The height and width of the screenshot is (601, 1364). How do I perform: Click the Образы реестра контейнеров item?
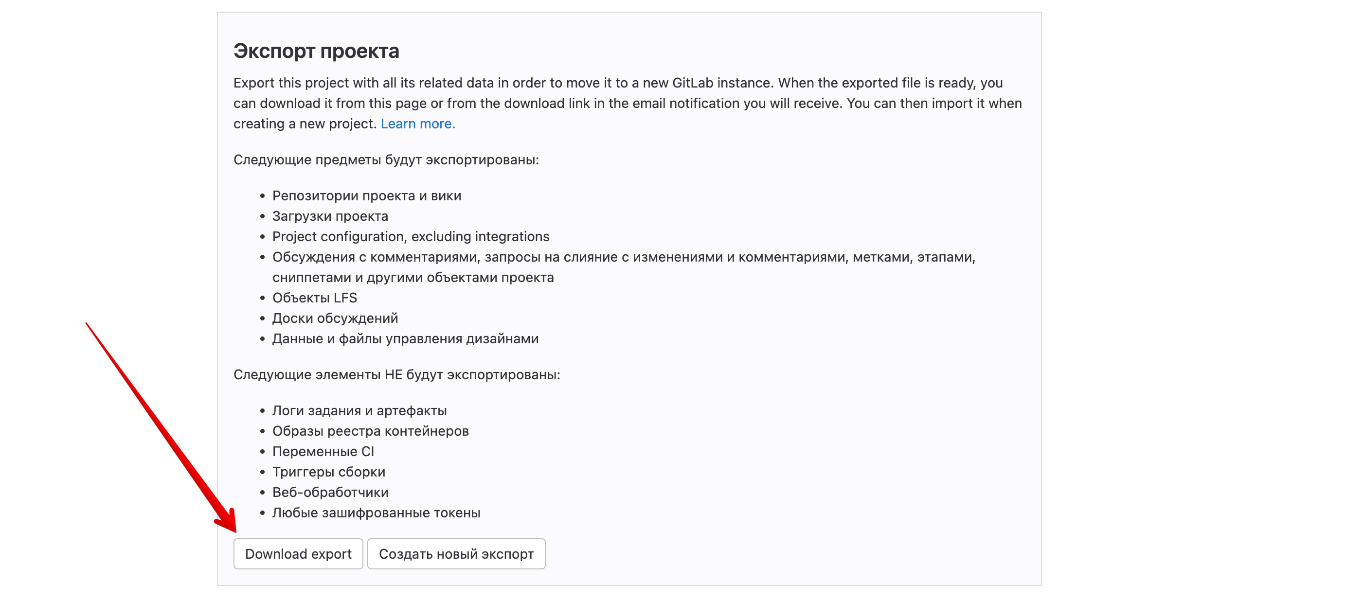(x=370, y=431)
